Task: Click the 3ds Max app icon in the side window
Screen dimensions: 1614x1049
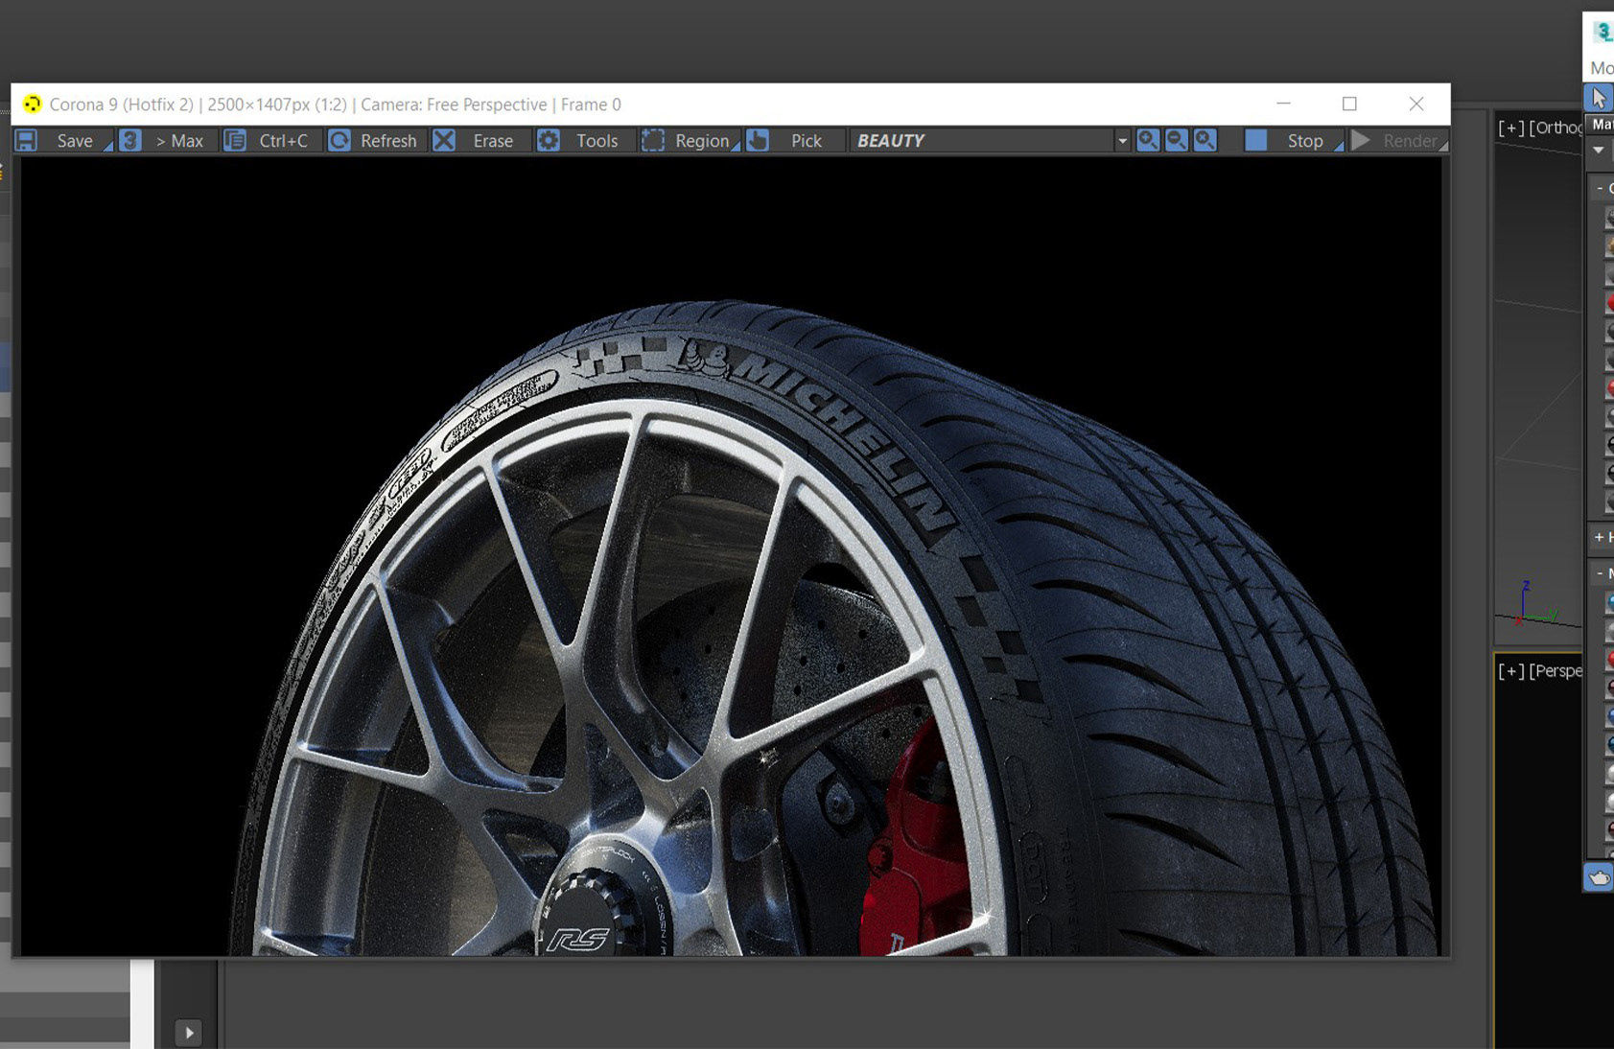Action: click(1602, 32)
